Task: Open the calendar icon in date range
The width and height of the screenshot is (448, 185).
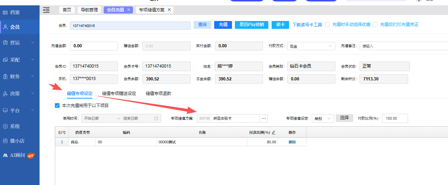Action: [156, 118]
